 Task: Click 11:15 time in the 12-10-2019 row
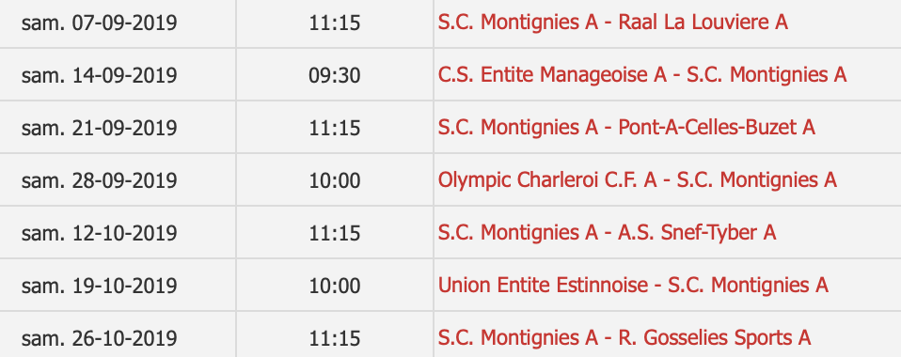coord(335,234)
